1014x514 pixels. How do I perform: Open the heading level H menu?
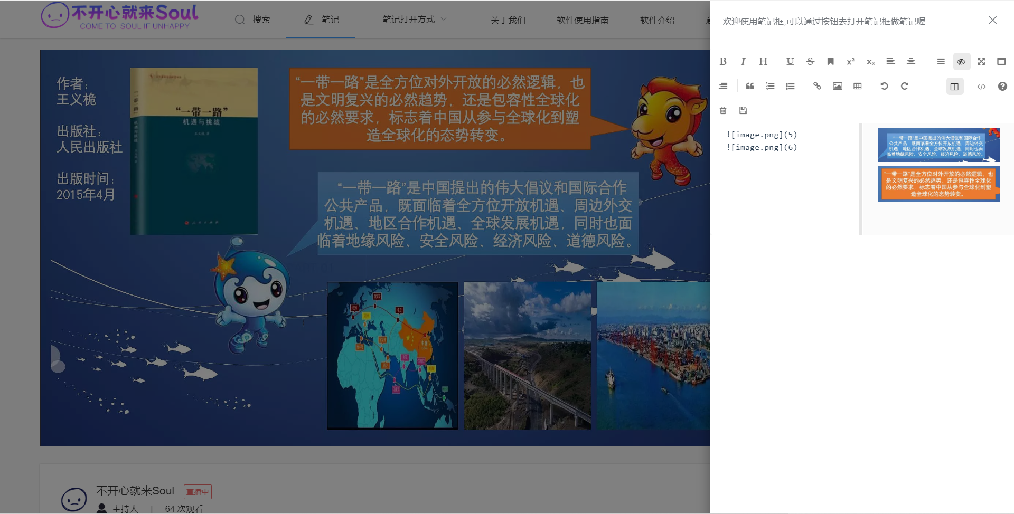pyautogui.click(x=763, y=62)
